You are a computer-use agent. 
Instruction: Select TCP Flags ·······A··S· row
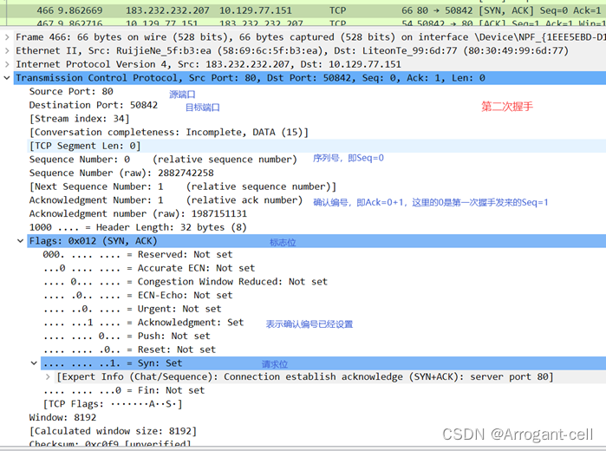[113, 404]
